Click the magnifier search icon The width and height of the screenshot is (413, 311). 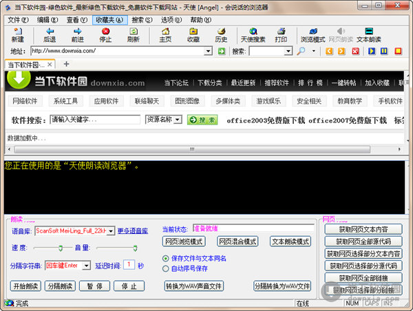(301, 51)
